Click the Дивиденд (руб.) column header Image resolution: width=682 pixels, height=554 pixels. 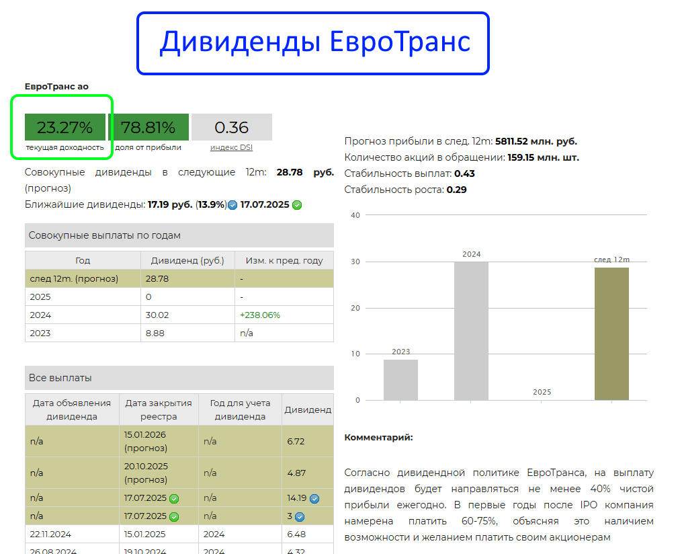coord(187,260)
